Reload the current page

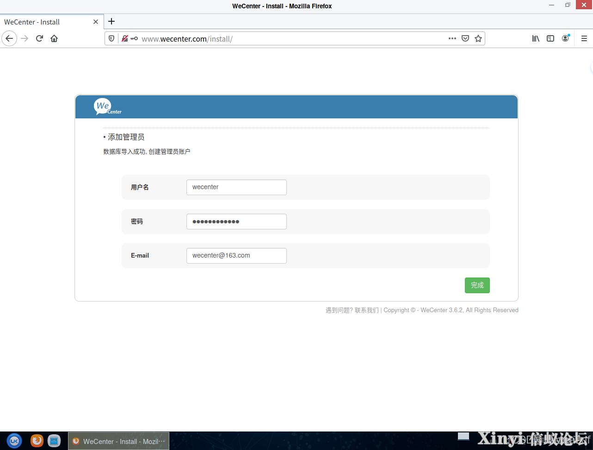(39, 38)
